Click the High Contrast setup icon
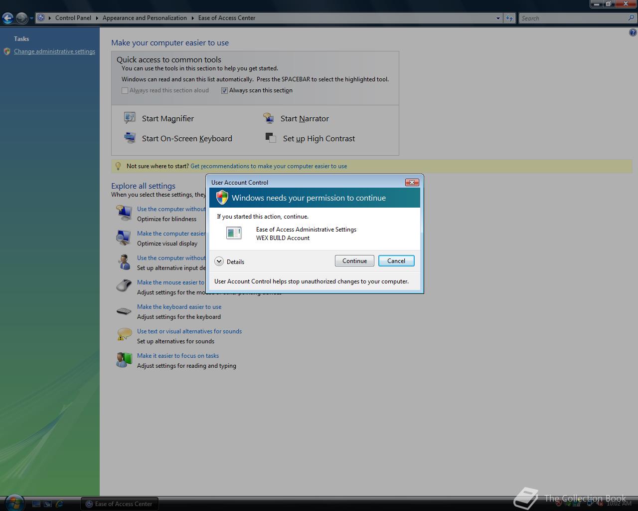 271,138
